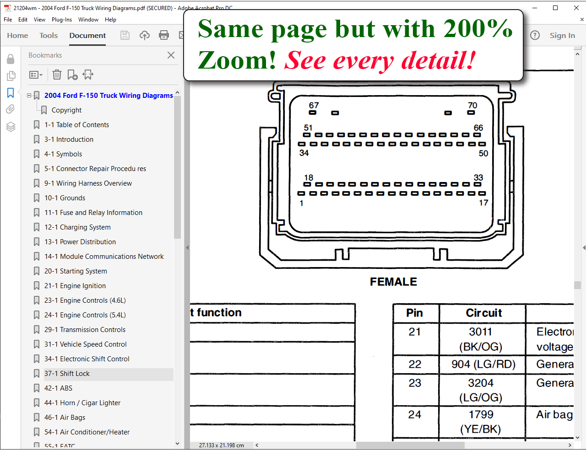Click the document horizontal scrollbar thumb
Viewport: 586px width, 450px height.
(410, 445)
